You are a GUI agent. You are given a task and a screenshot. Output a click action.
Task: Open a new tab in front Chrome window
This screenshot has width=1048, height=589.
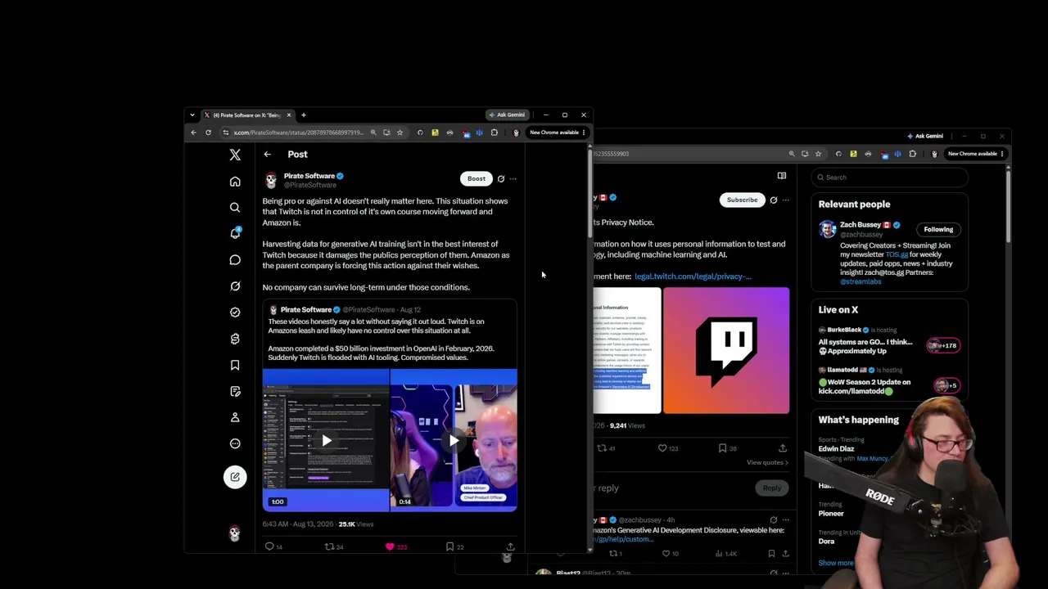pyautogui.click(x=303, y=115)
